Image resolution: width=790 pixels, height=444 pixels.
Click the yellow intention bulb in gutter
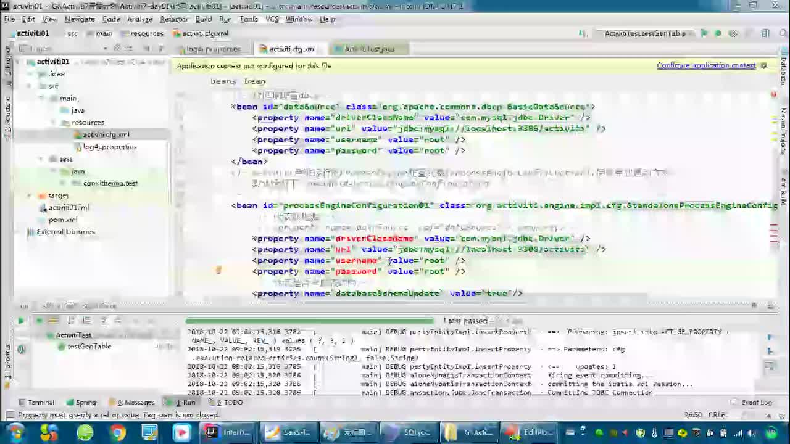click(x=218, y=270)
